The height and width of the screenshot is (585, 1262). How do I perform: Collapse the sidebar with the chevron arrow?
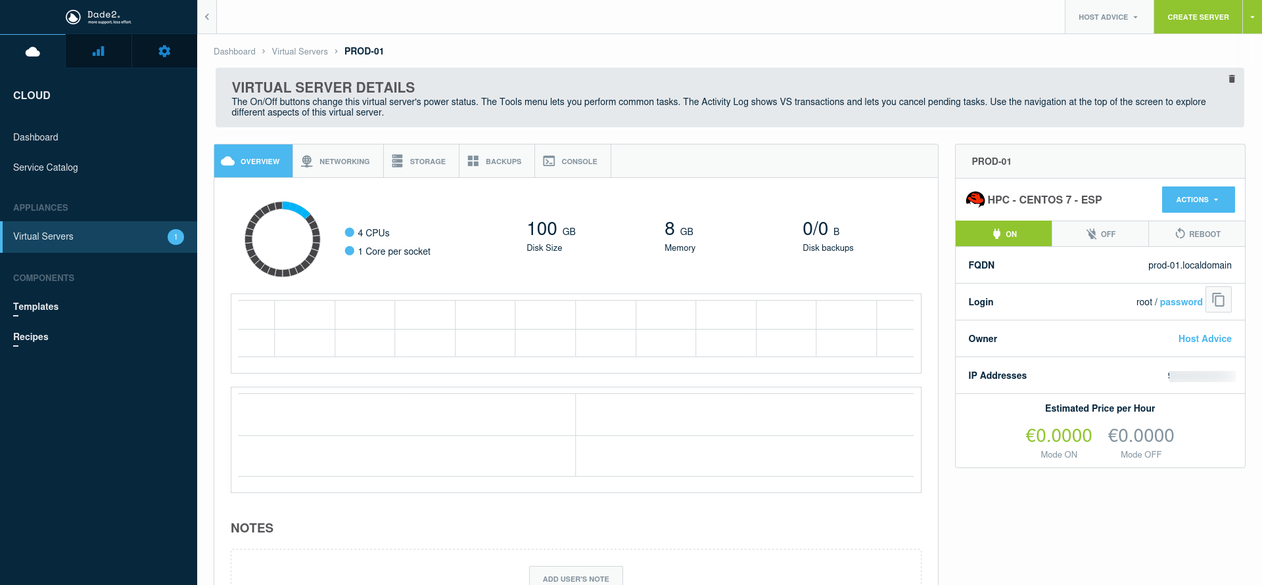207,17
